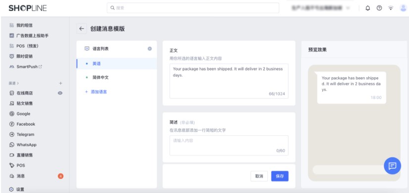Click the Google icon in sidebar

pyautogui.click(x=11, y=114)
